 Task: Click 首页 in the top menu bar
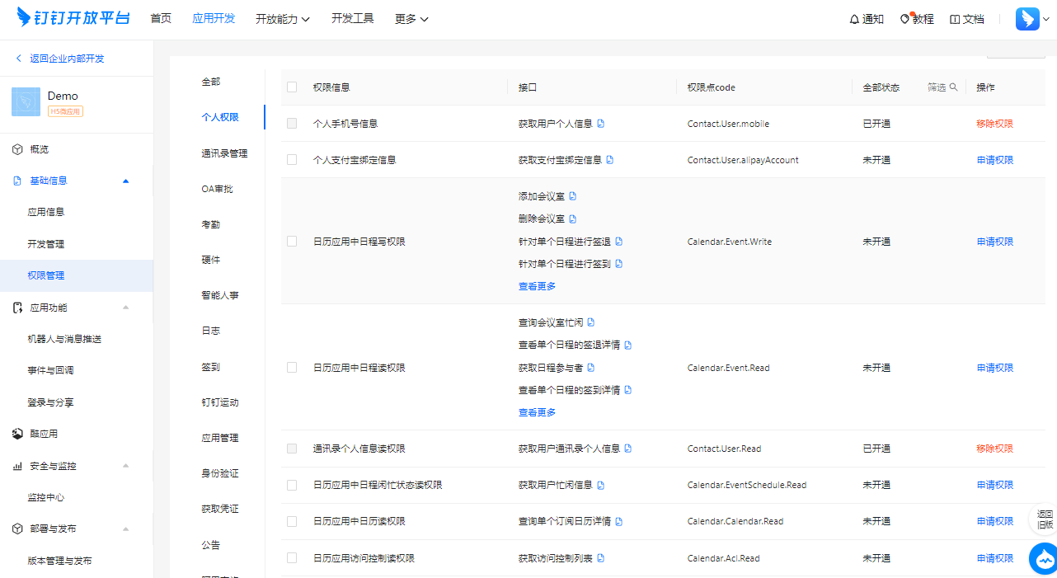point(160,18)
